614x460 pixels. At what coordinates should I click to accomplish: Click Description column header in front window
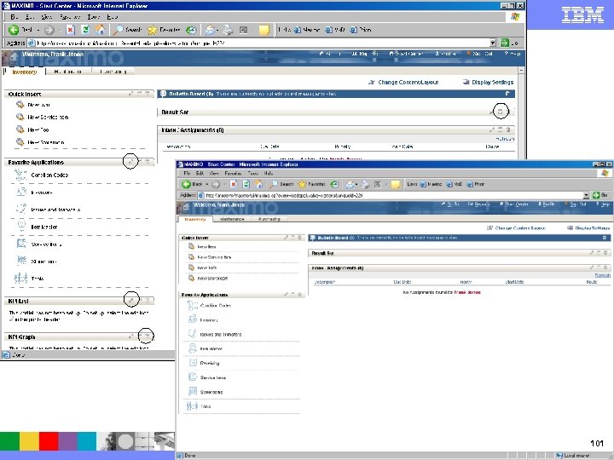325,282
